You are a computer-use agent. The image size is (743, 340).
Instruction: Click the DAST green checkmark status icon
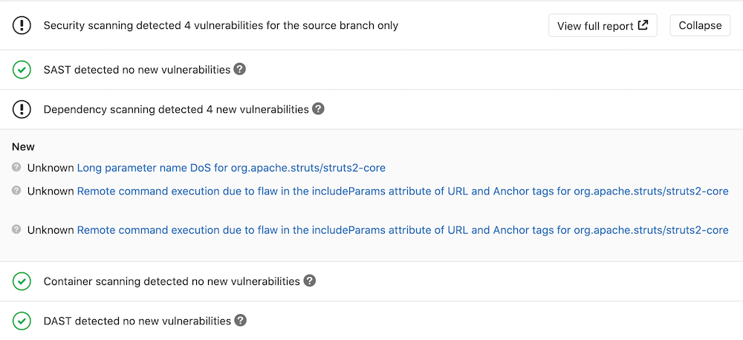pyautogui.click(x=22, y=321)
